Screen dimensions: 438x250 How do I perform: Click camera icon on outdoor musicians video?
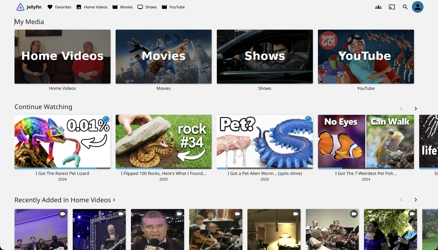412,214
